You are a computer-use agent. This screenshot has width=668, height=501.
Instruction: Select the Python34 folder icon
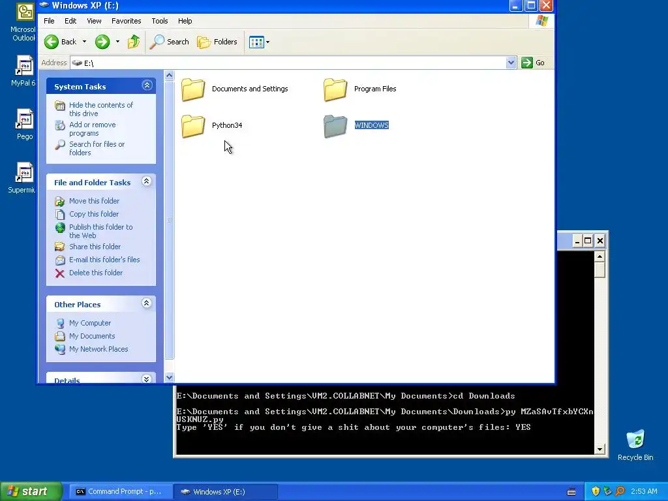[193, 126]
